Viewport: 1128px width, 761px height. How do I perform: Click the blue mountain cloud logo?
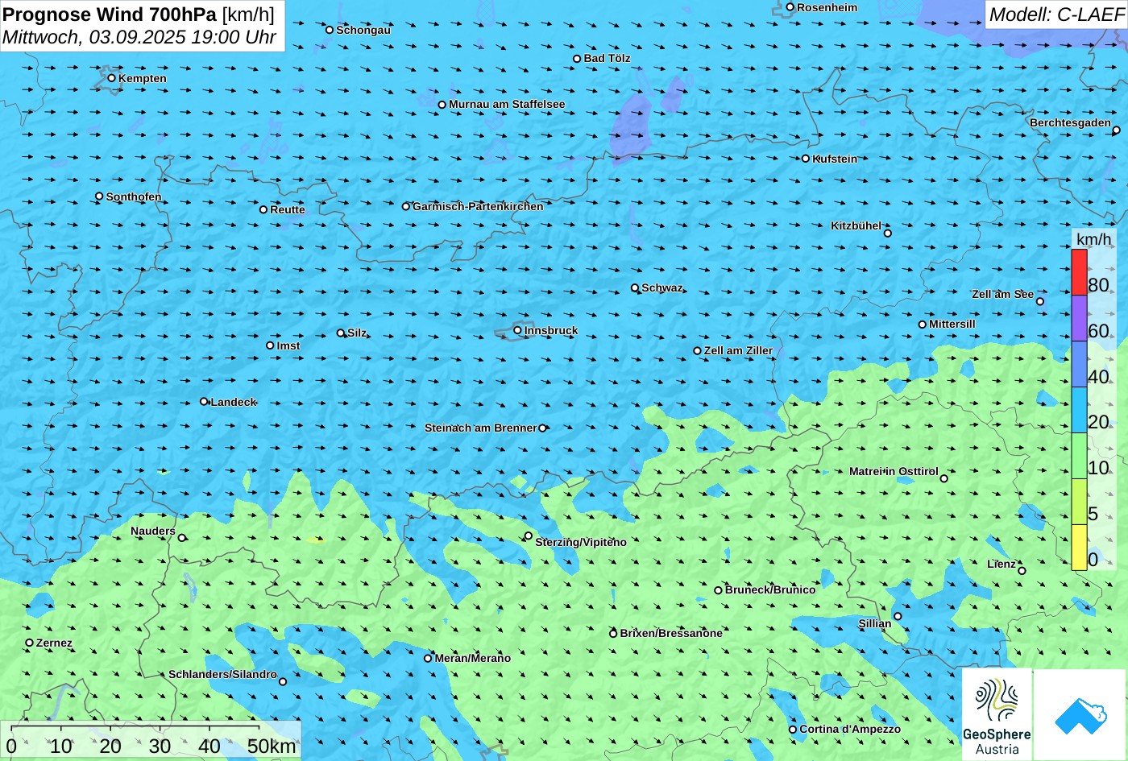pos(1080,715)
